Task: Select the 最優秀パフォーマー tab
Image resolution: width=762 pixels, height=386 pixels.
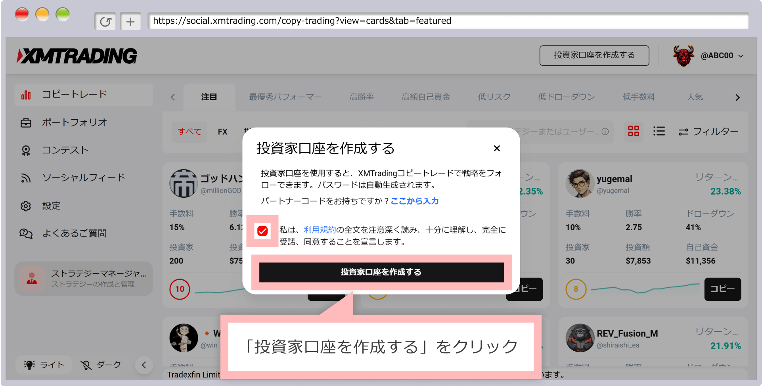Action: click(285, 97)
